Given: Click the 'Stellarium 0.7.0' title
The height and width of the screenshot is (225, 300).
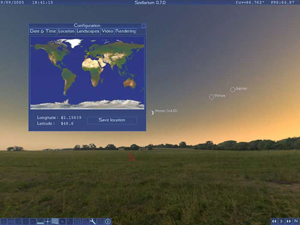Looking at the screenshot, I should 150,2.
